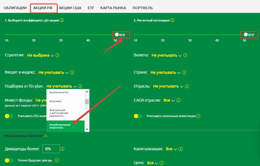The width and height of the screenshot is (260, 166).
Task: Select Возобновляемая энергетика from the list
Action: (x=66, y=126)
